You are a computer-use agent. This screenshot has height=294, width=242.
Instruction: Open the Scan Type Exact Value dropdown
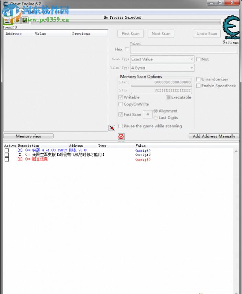point(162,59)
